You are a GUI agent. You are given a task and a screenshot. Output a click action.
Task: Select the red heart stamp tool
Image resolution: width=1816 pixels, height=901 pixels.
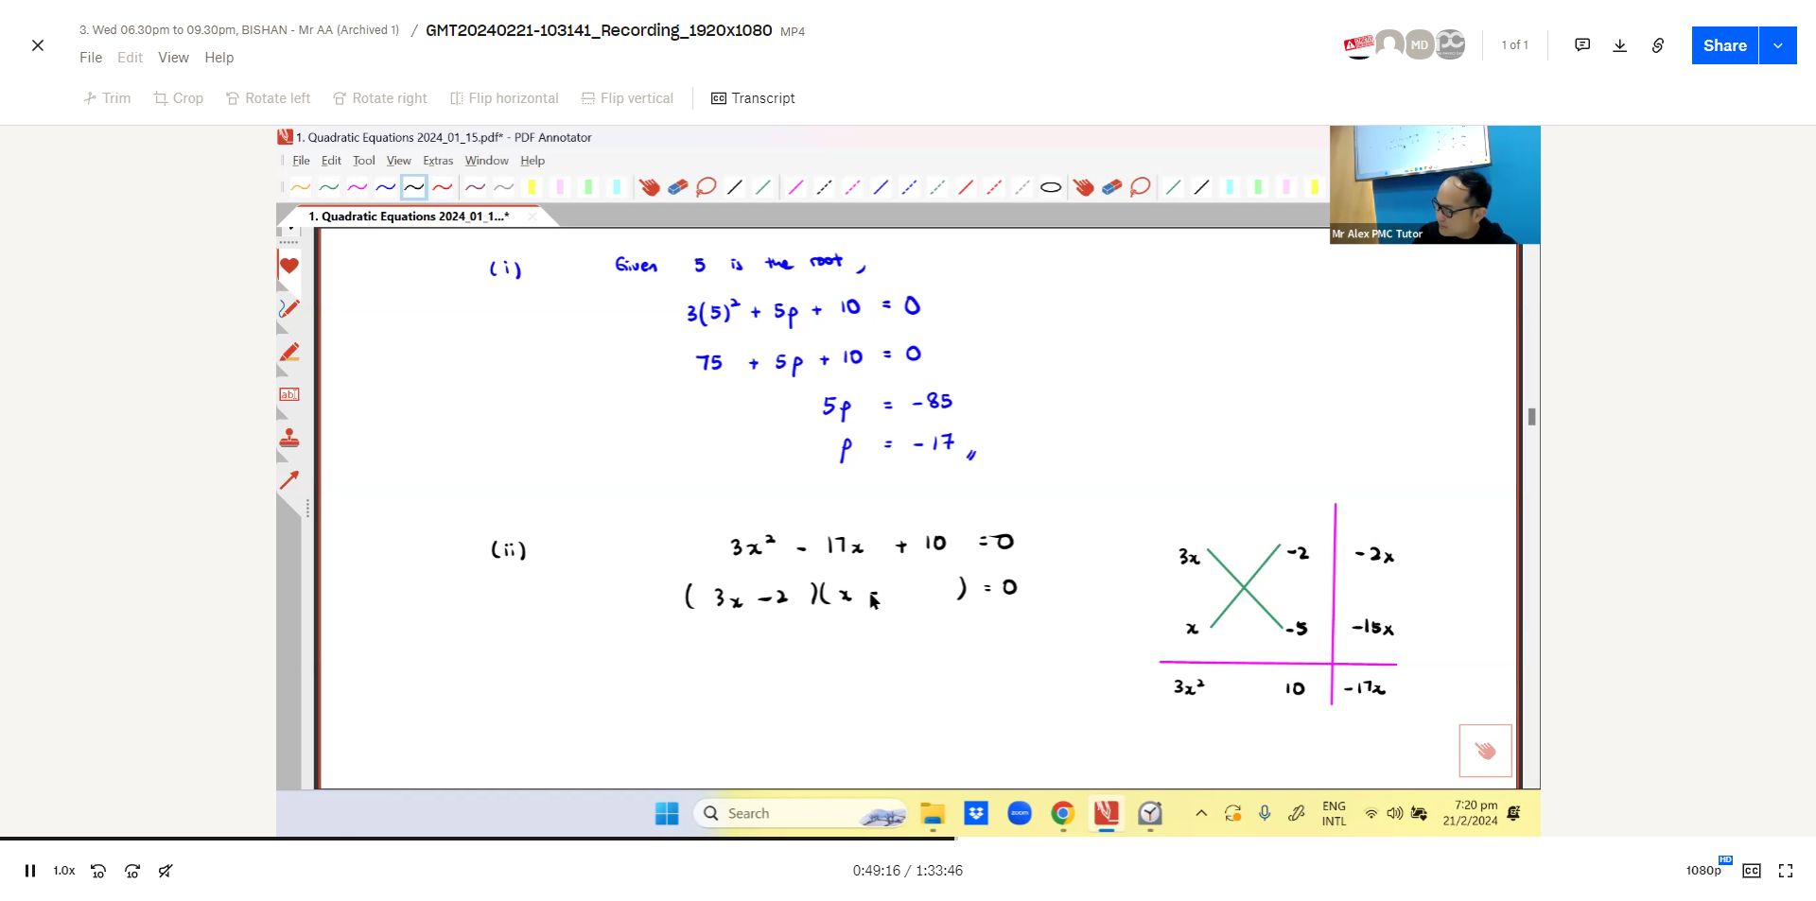(288, 268)
